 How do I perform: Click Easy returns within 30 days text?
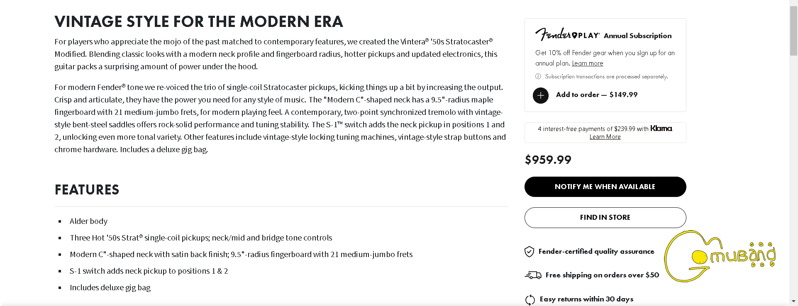586,299
